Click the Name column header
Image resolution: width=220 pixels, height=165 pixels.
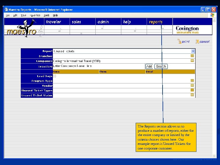point(76,71)
